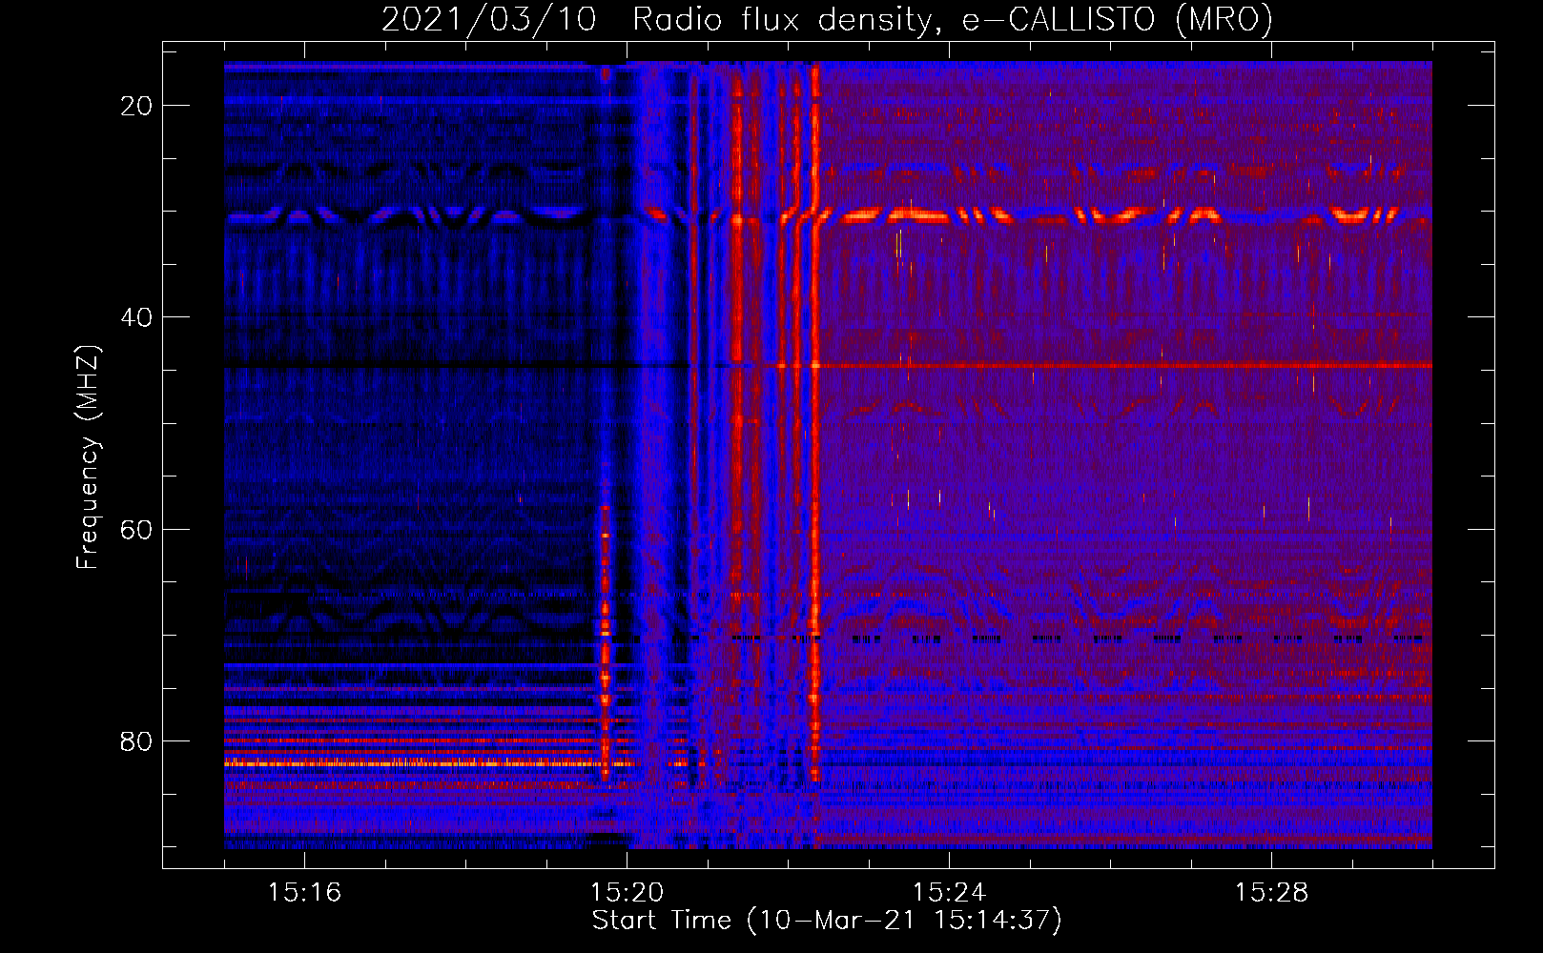
Task: Click the 60 MHz frequency tick label
Action: point(136,530)
